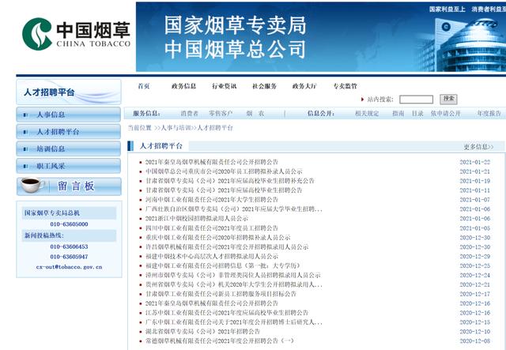
Task: Click 人事与培训 in the breadcrumb
Action: pyautogui.click(x=176, y=128)
